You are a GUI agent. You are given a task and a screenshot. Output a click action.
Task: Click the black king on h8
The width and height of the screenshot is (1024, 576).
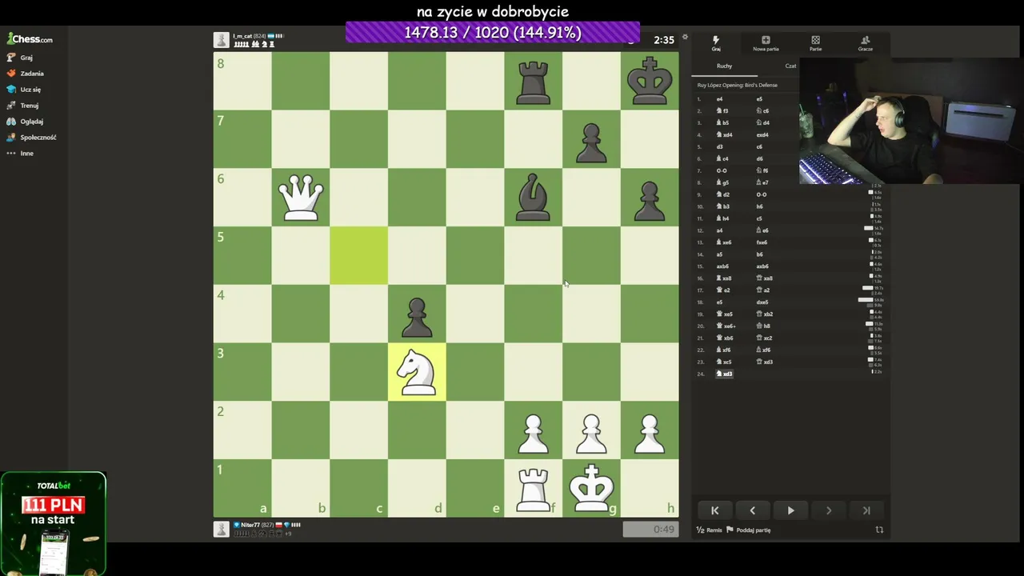[x=650, y=82]
